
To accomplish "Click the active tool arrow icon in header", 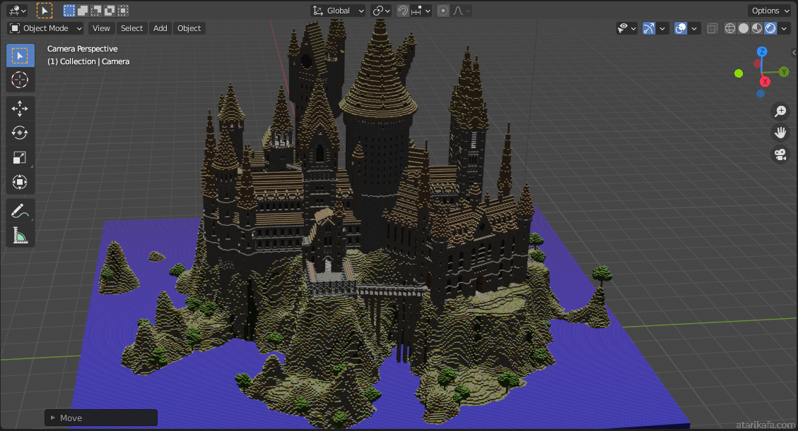I will click(45, 10).
